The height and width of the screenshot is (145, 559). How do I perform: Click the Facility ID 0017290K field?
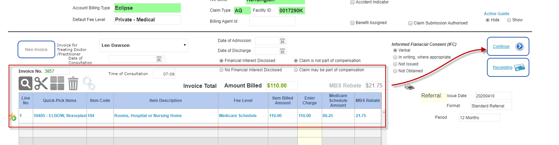click(292, 11)
